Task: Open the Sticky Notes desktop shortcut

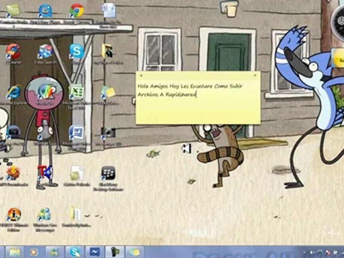Action: [x=108, y=92]
